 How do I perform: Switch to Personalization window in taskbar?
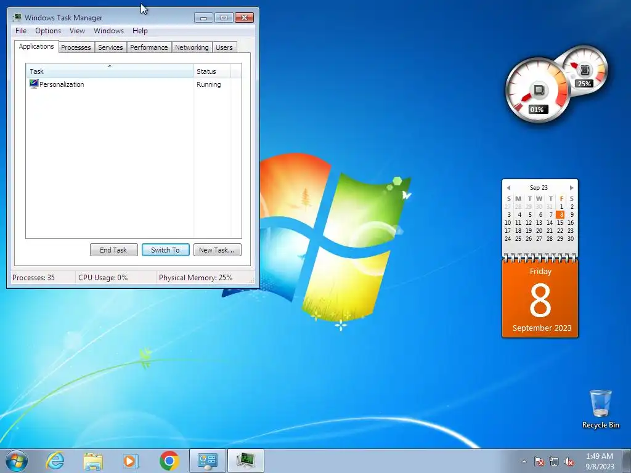208,461
